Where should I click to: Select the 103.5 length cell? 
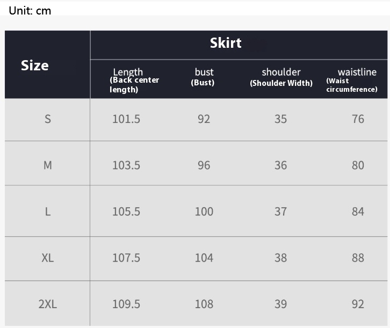[126, 165]
